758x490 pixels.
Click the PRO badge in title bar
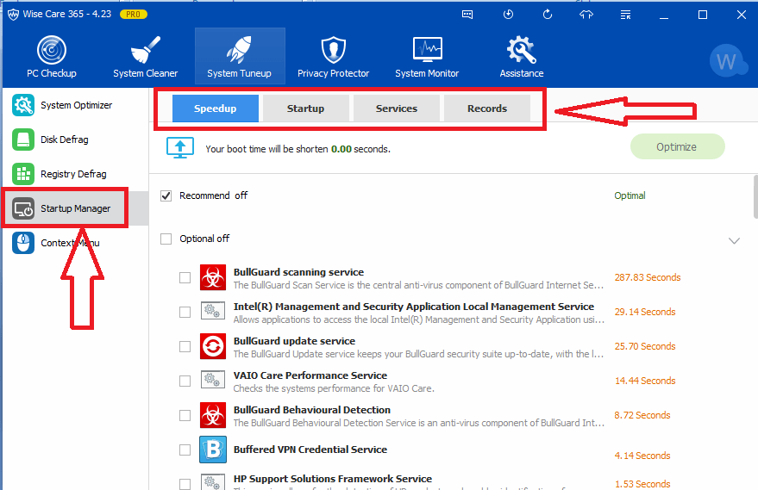[x=133, y=15]
